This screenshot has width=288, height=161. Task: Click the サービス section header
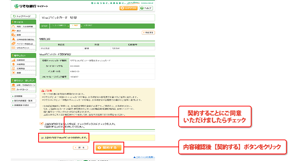coord(23,22)
